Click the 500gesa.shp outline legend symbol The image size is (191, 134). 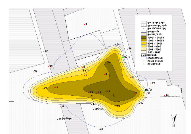pyautogui.click(x=144, y=58)
